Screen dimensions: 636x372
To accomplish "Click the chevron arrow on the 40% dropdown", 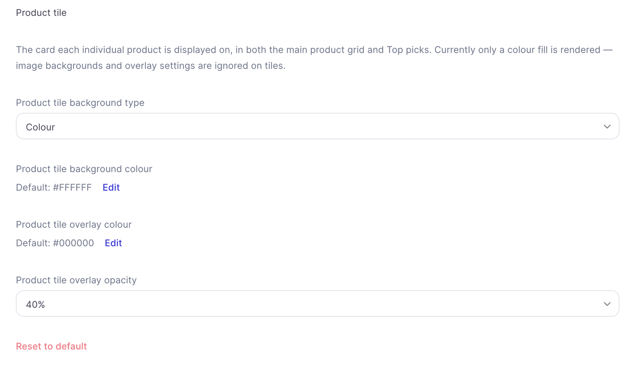I will point(607,304).
